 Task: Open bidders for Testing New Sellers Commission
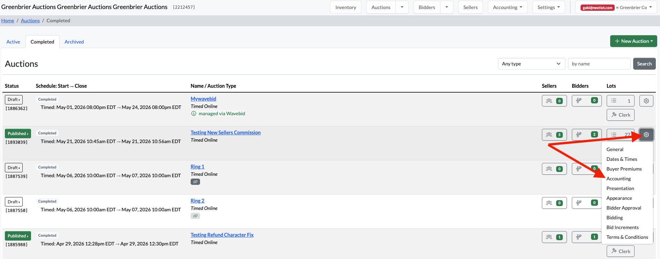(586, 134)
